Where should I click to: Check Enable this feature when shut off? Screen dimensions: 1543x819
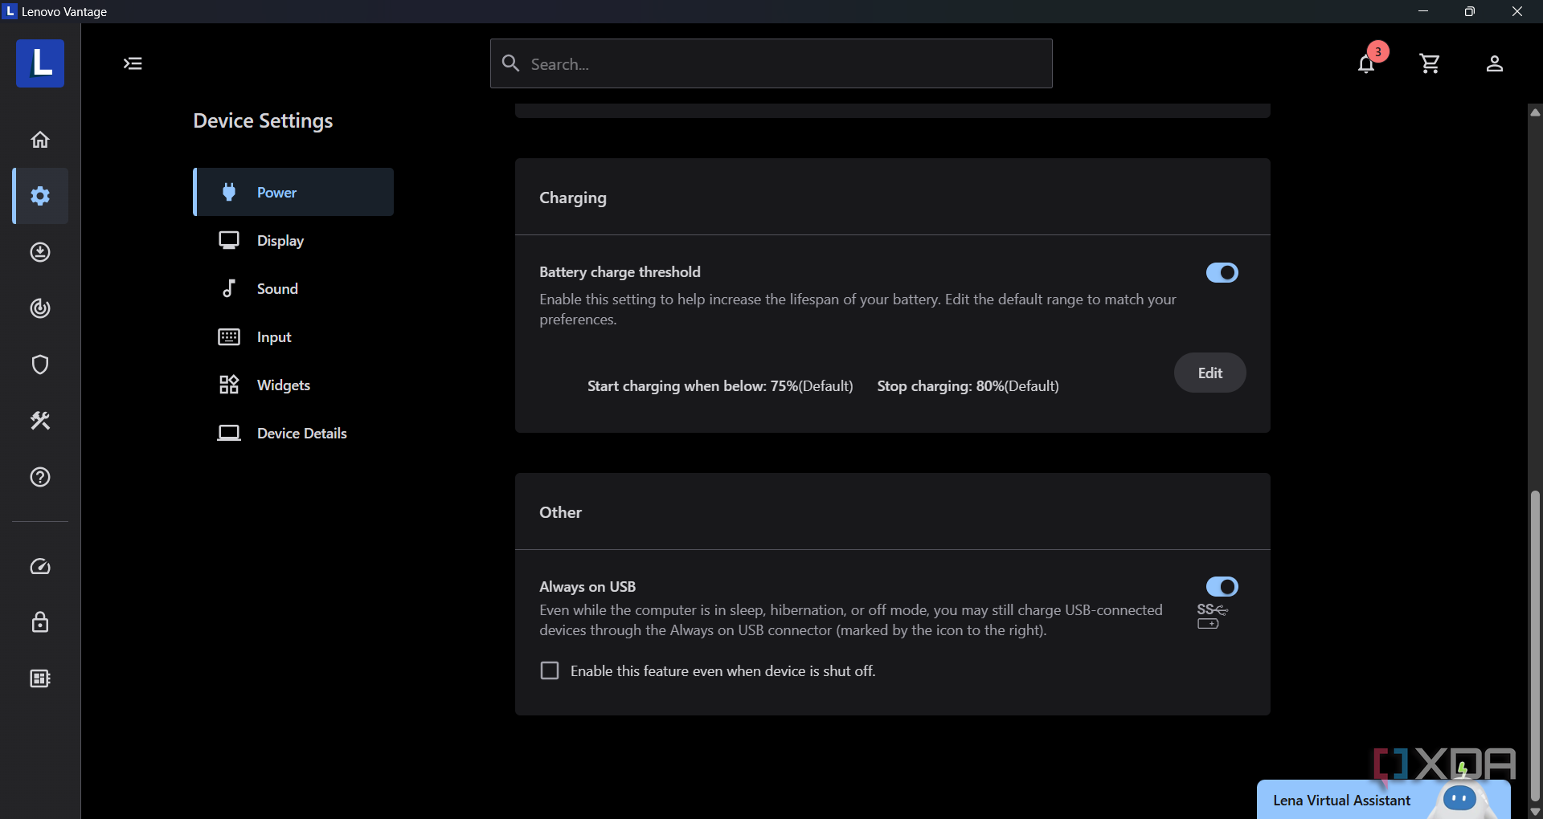click(550, 670)
